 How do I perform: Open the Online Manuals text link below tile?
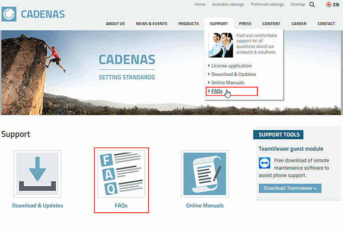tap(205, 205)
